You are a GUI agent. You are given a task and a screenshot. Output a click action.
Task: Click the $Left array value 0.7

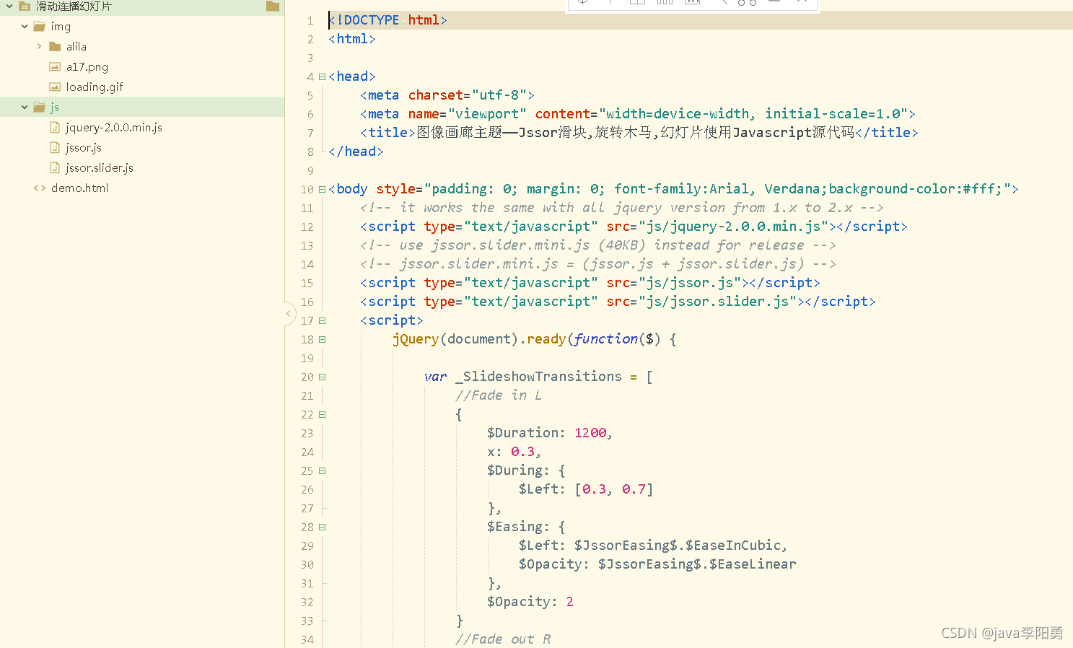(634, 489)
